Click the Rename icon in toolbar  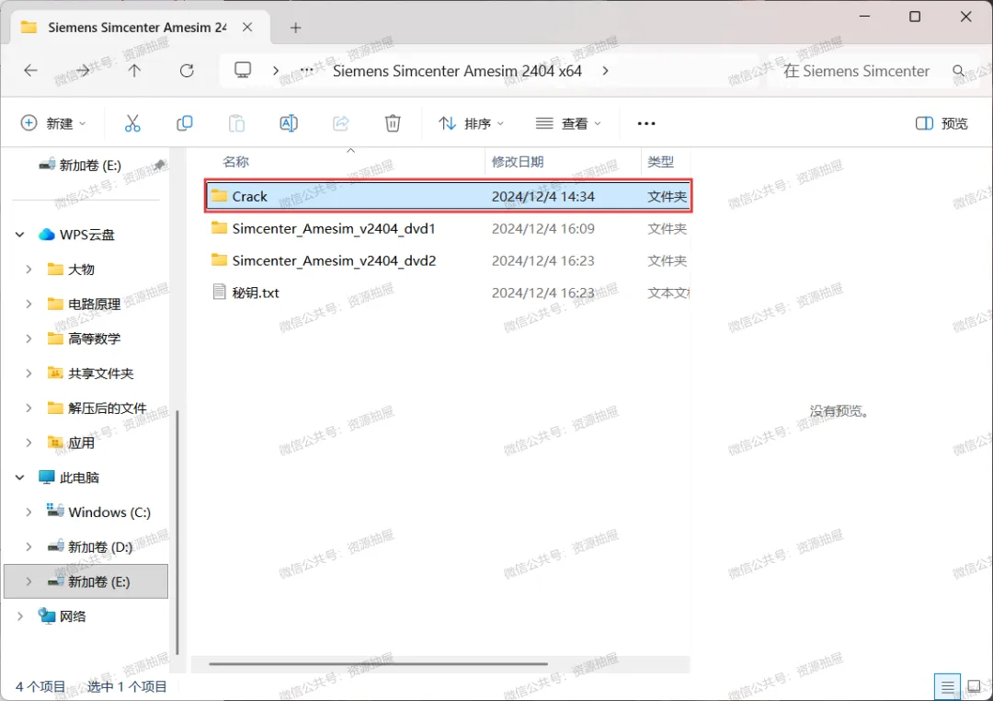[x=289, y=123]
